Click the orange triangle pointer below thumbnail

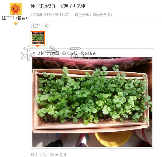(37, 46)
